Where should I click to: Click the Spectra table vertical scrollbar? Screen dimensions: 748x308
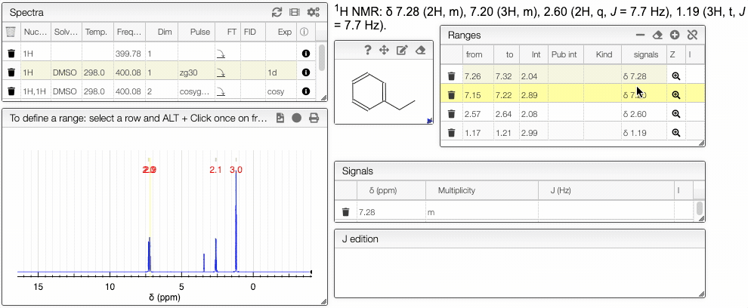point(323,57)
